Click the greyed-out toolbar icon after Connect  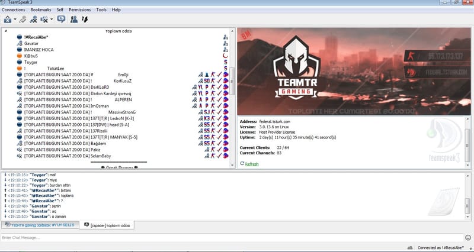click(23, 20)
